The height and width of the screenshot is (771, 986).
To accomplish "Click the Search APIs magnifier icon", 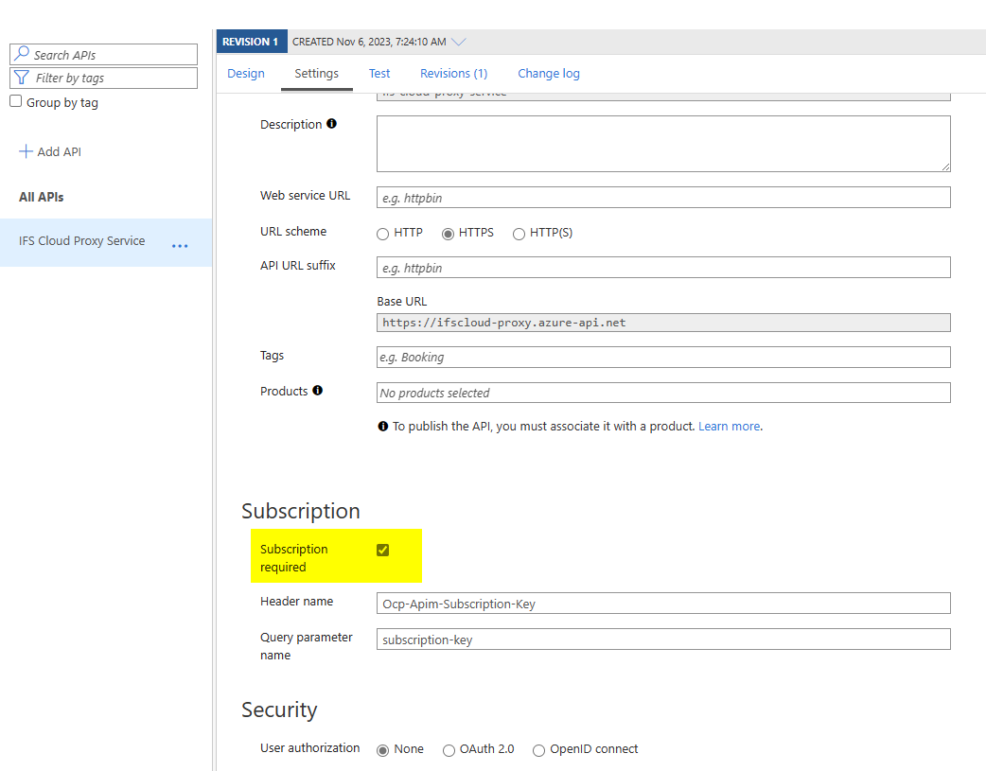I will point(22,55).
